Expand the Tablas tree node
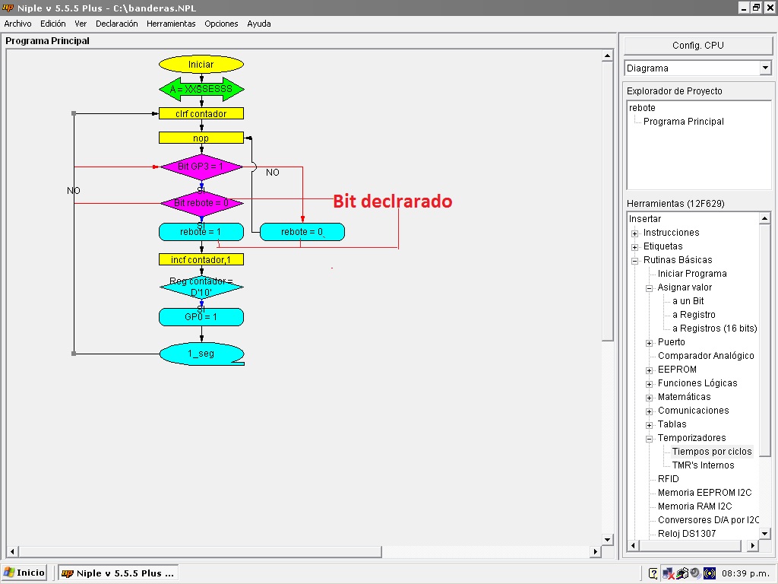Viewport: 778px width, 584px height. click(x=649, y=425)
